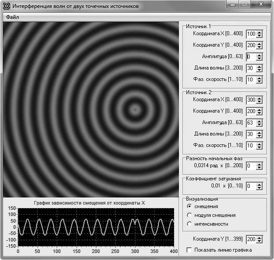The height and width of the screenshot is (260, 274).
Task: Decrease Источник 2 Координата X value
Action: click(259, 102)
